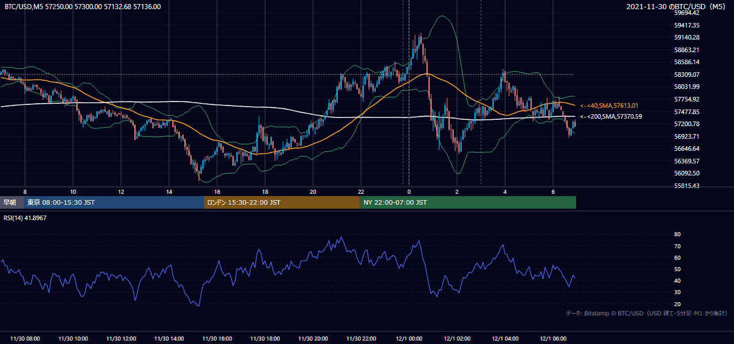Click the 12/1 00:00 time label
734x344 pixels.
(x=409, y=339)
